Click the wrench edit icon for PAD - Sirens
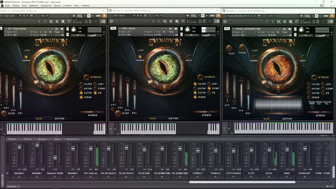The height and width of the screenshot is (189, 336). click(x=113, y=28)
